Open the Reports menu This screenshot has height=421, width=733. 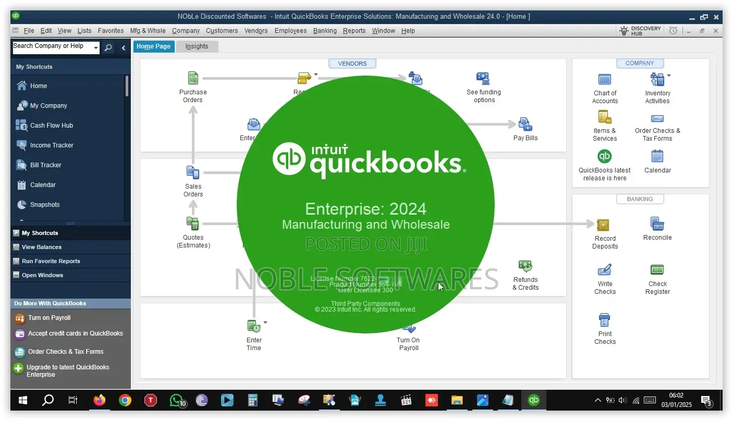[x=354, y=31]
